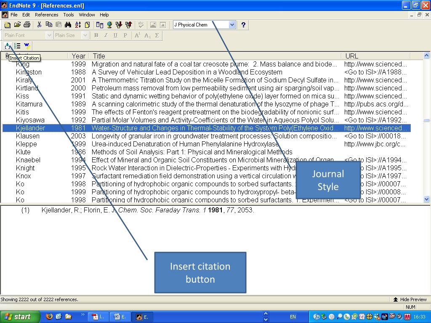Click the paperclip attachment column header
431x323 pixels.
point(7,56)
